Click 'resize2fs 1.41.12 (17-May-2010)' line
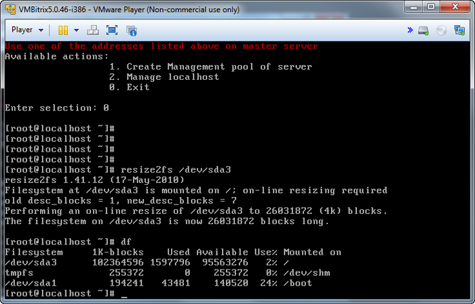Image resolution: width=475 pixels, height=304 pixels. pyautogui.click(x=94, y=180)
